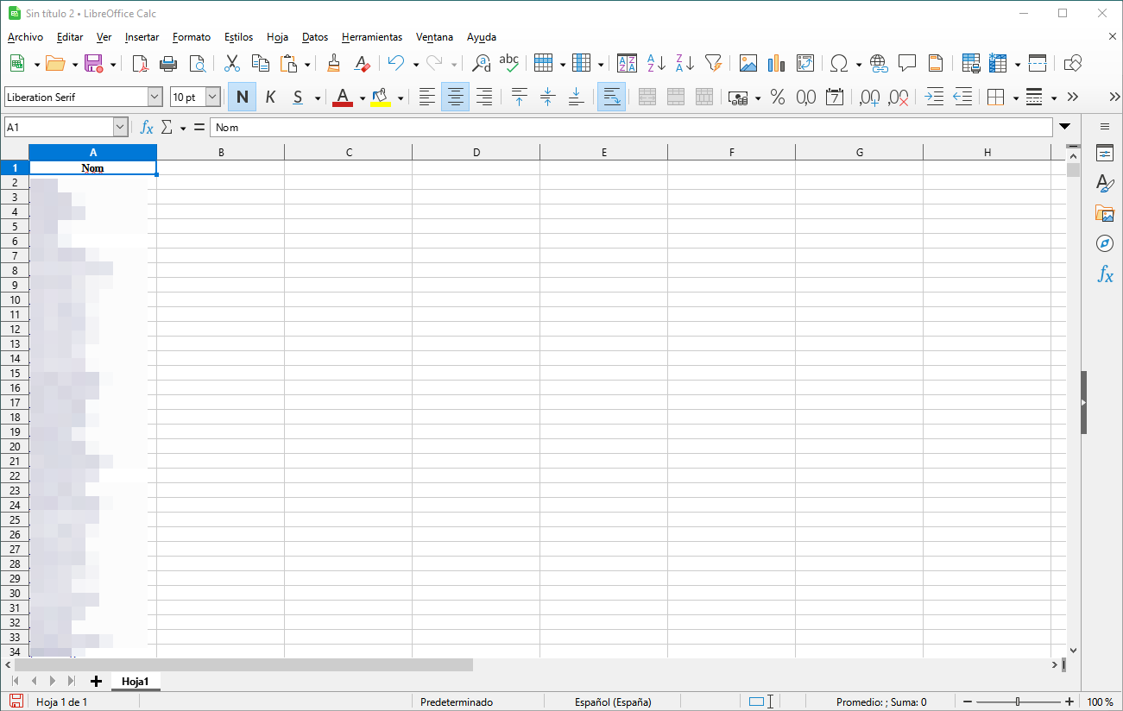This screenshot has width=1123, height=711.
Task: Apply the red font color
Action: tap(343, 97)
